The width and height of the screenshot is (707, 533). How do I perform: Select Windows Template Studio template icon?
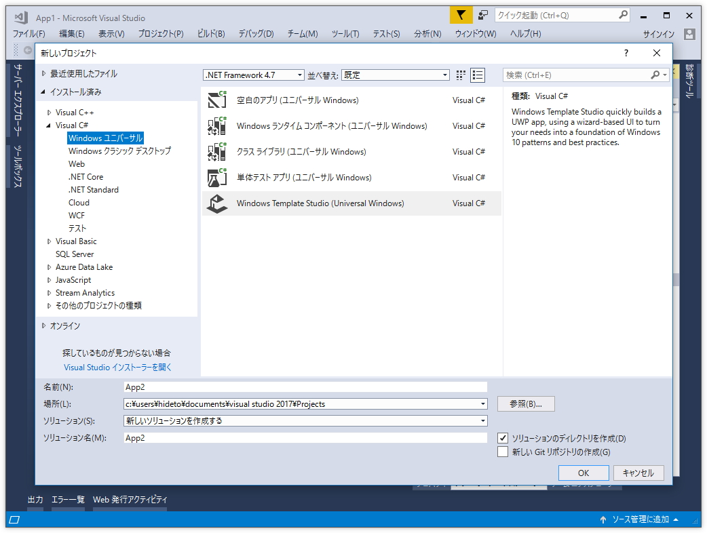pos(217,203)
